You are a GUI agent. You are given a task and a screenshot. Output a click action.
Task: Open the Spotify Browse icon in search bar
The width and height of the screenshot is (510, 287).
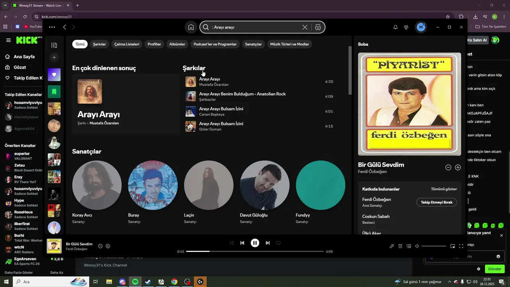pyautogui.click(x=318, y=27)
